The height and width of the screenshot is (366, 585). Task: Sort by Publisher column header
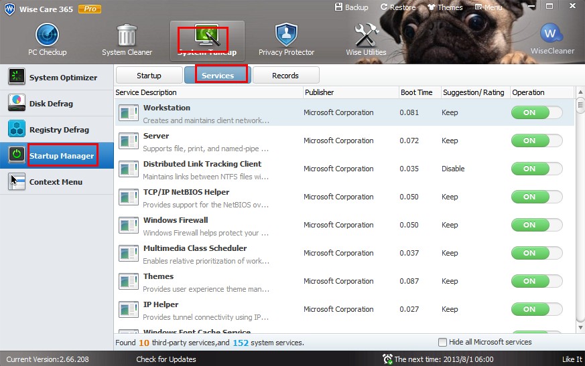click(351, 92)
